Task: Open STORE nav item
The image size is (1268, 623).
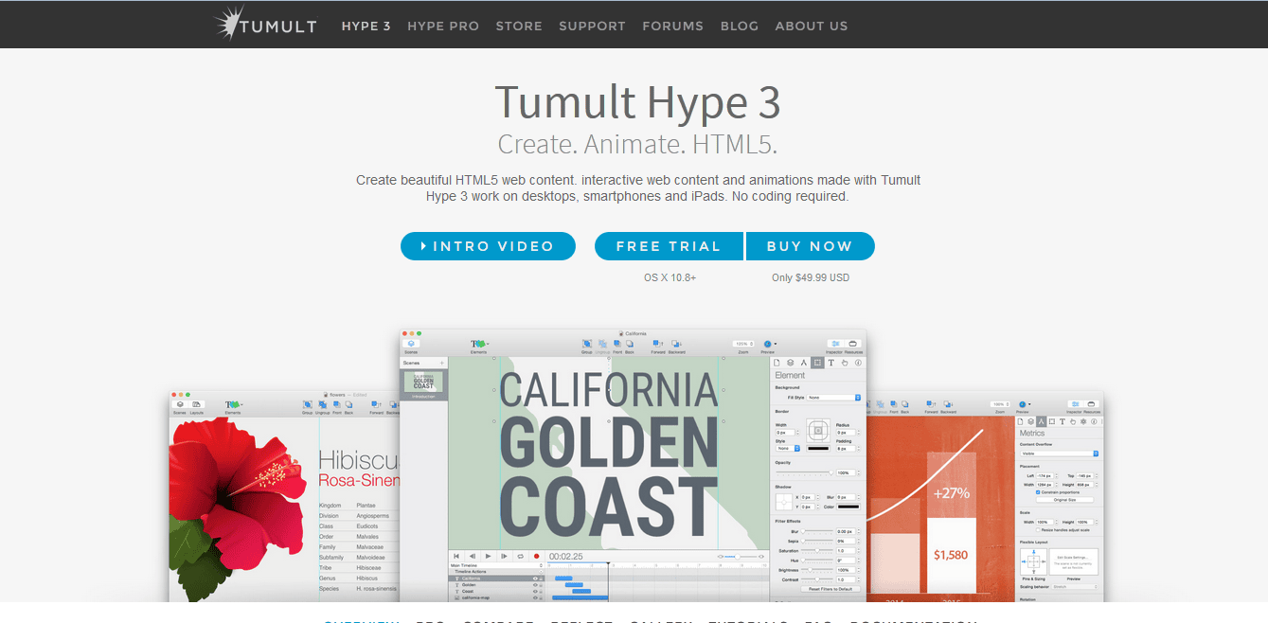Action: point(519,26)
